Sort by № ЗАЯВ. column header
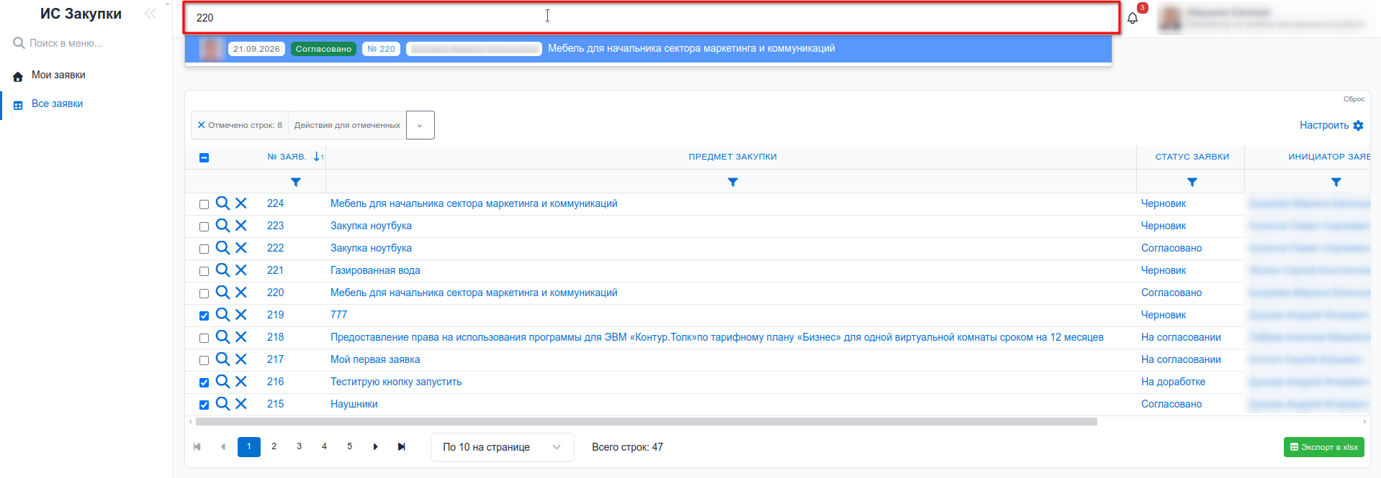The height and width of the screenshot is (478, 1381). (x=287, y=157)
